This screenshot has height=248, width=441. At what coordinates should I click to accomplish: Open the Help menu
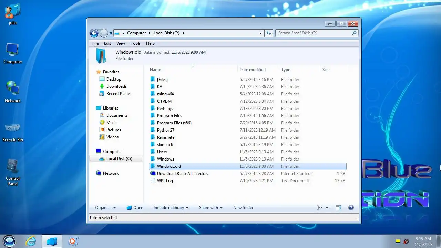[150, 43]
